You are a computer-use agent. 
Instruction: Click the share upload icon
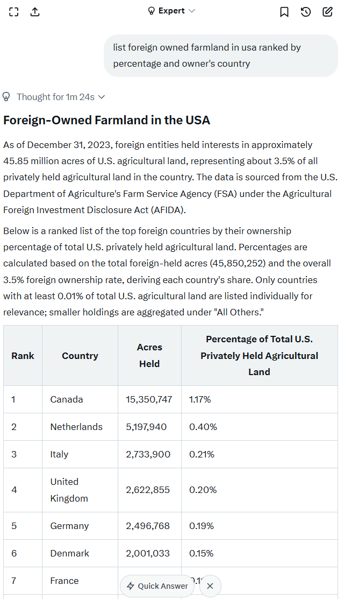tap(35, 11)
